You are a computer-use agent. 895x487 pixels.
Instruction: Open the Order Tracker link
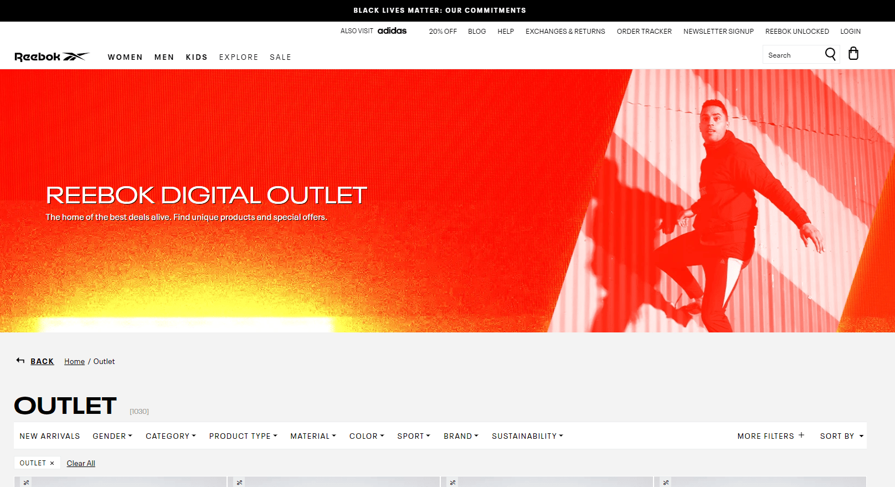[644, 32]
